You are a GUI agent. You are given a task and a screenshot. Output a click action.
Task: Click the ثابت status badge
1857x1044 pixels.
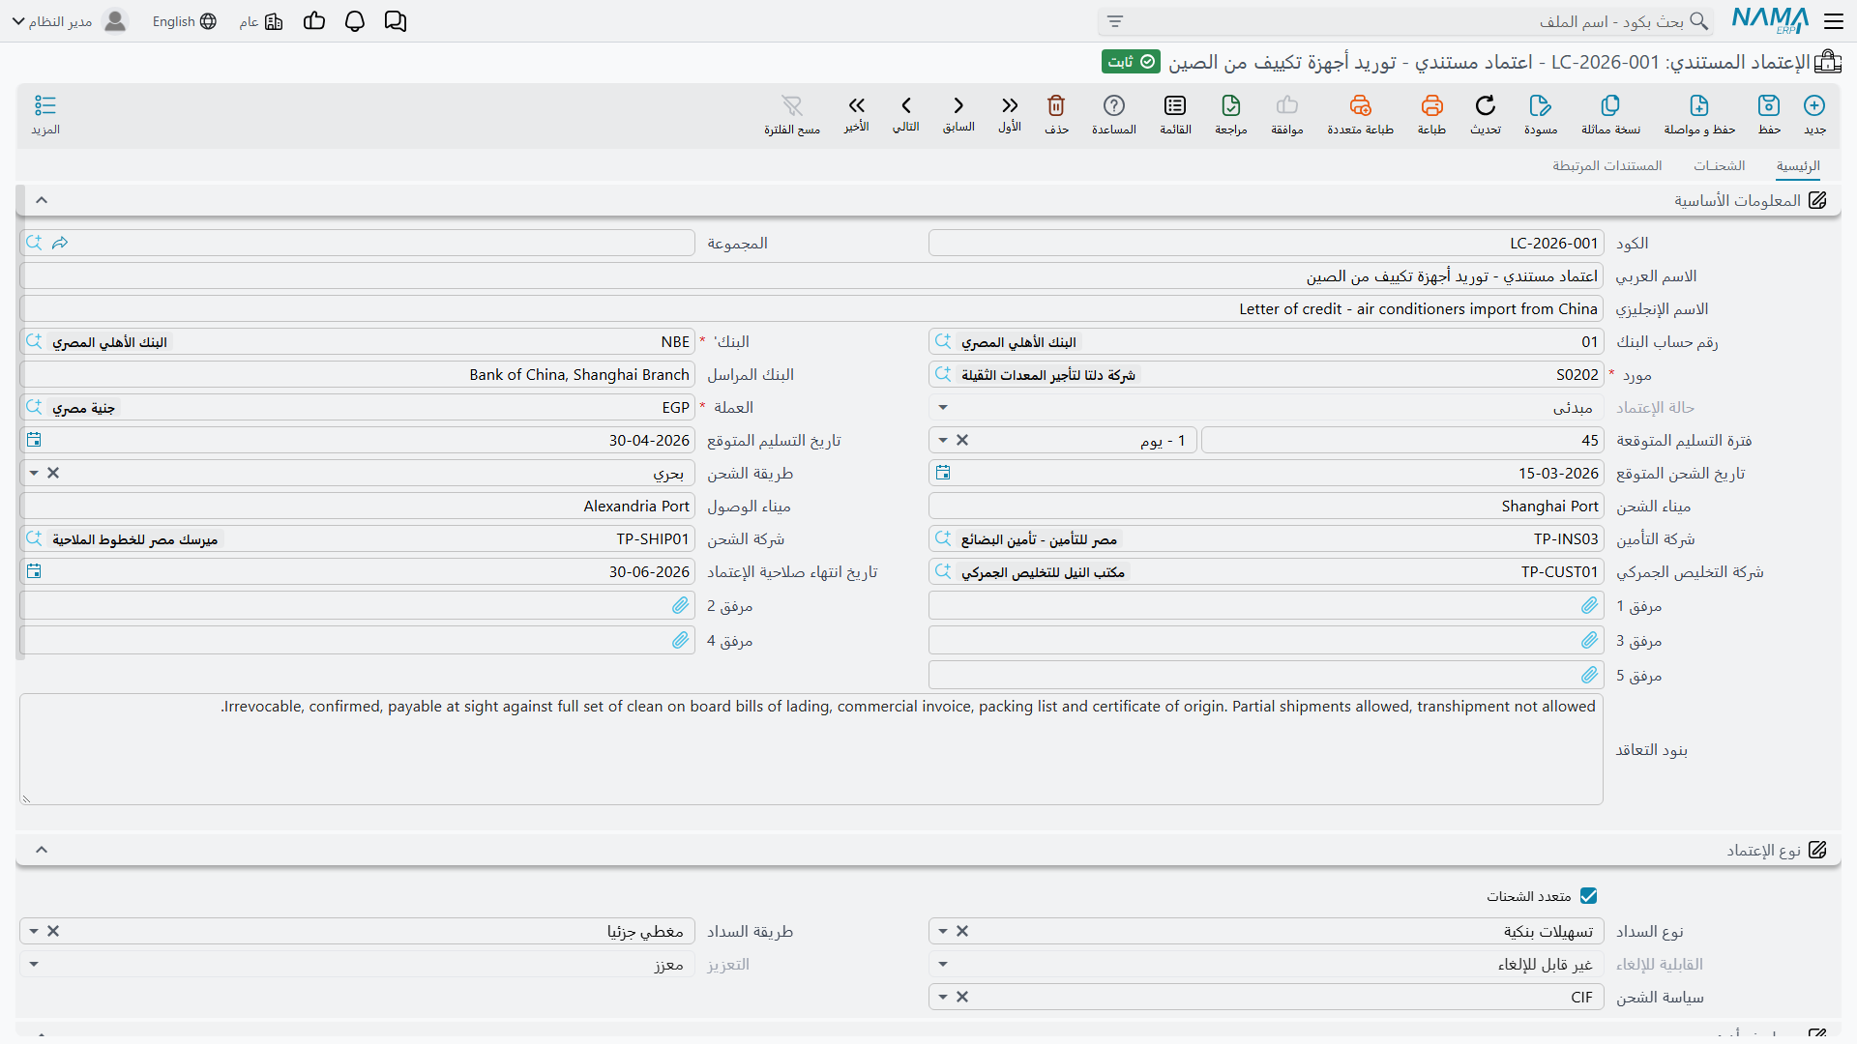tap(1131, 62)
